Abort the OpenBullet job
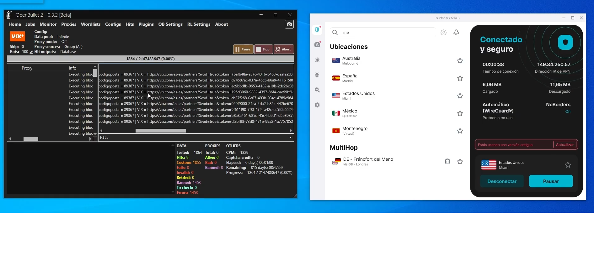 coord(284,49)
